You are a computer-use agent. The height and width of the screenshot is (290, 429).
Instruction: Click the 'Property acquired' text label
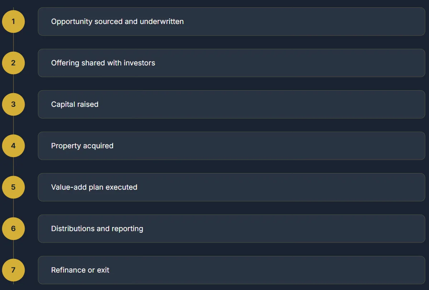[x=82, y=146]
